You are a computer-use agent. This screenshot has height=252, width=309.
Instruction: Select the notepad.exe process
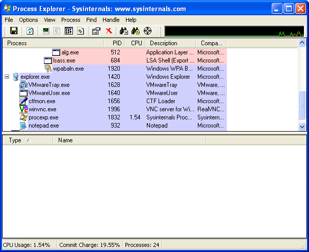click(43, 125)
